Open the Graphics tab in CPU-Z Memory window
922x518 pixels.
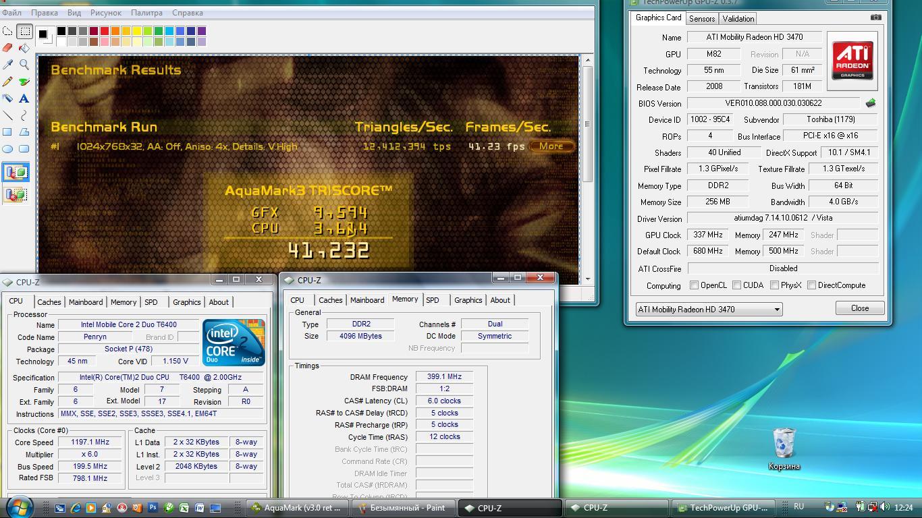pos(468,300)
